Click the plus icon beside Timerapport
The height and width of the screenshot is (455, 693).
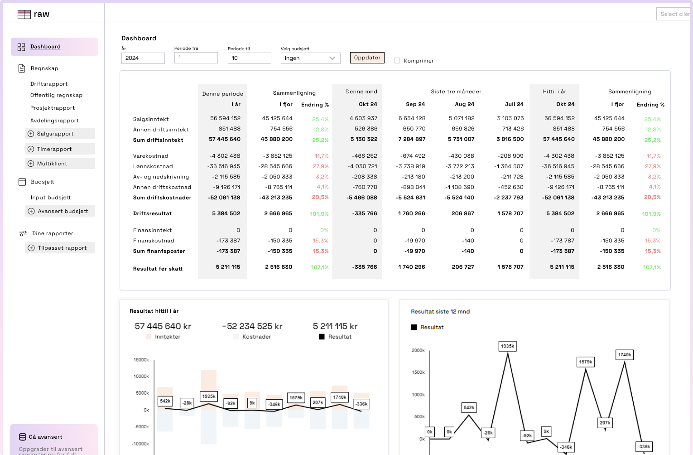pos(31,149)
